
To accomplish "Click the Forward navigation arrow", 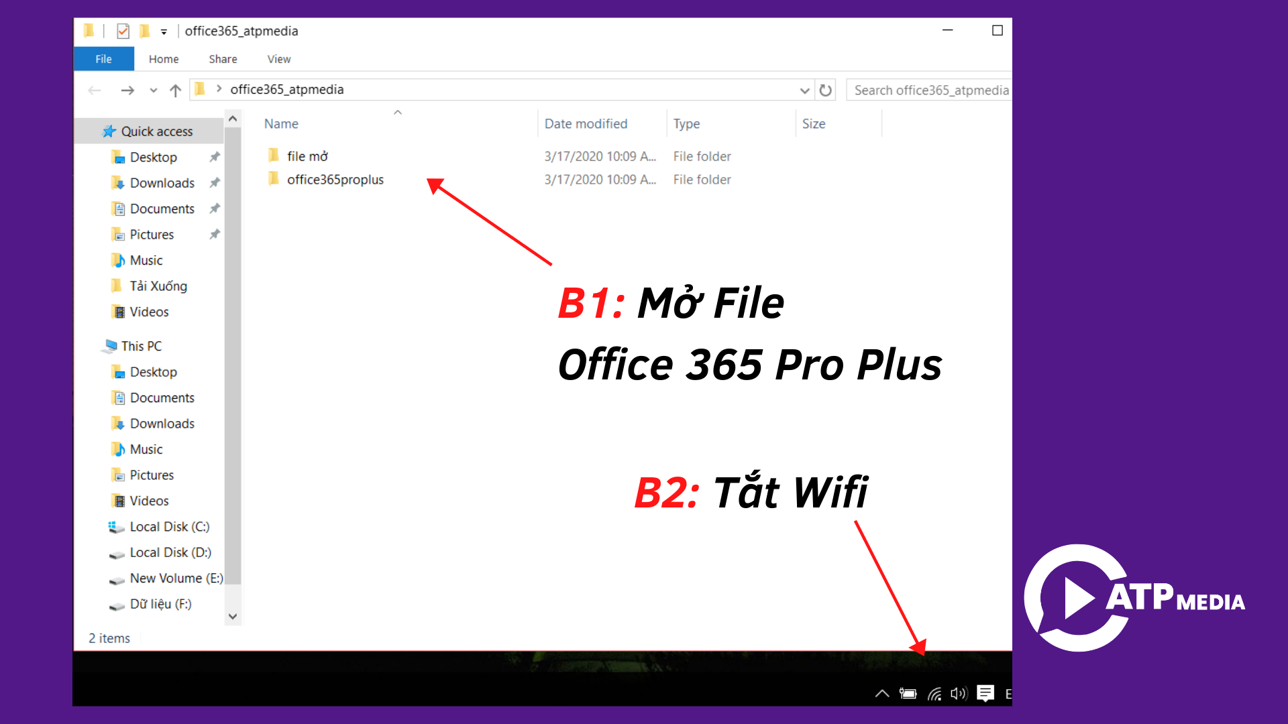I will (127, 90).
